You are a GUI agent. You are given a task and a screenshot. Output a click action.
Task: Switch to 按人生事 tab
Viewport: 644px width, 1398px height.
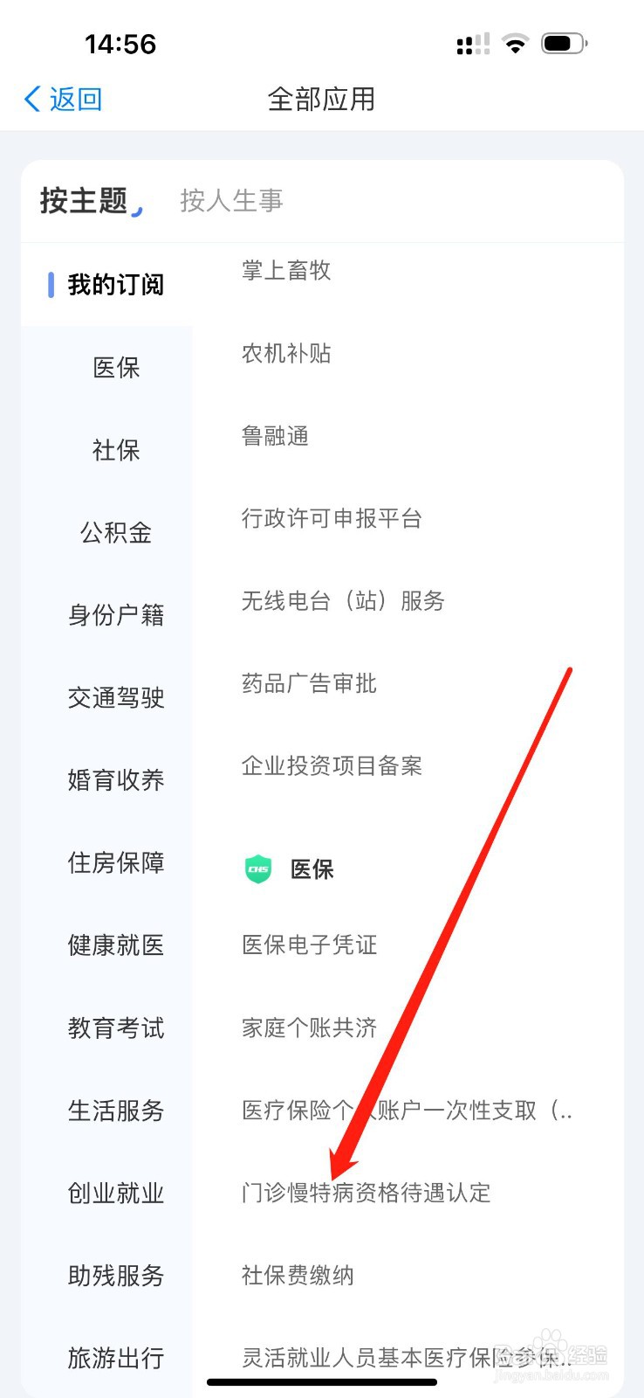(231, 201)
